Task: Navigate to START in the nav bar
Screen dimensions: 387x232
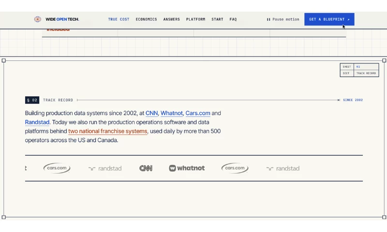Action: tap(217, 19)
